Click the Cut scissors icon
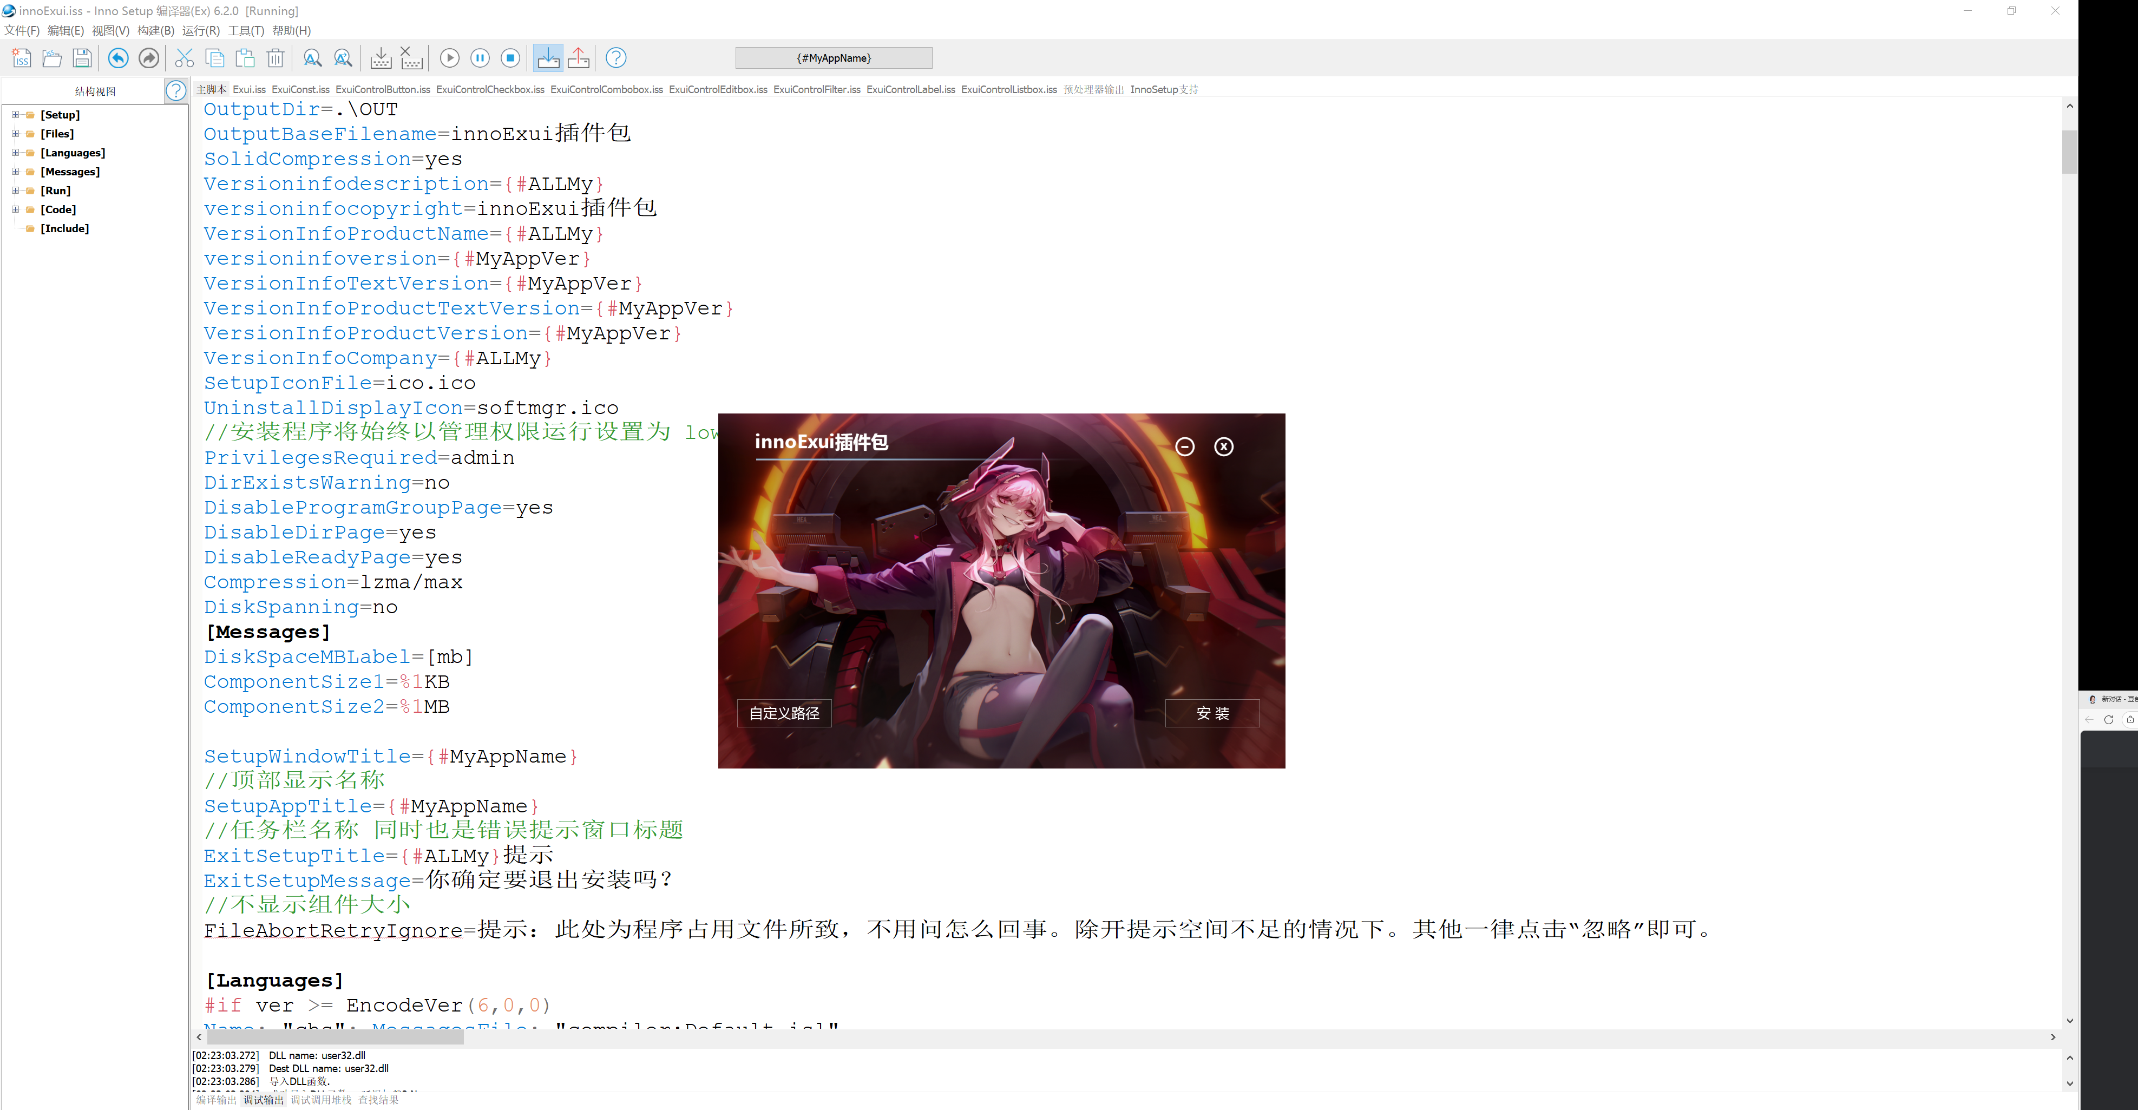Screen dimensions: 2138x1110 point(184,58)
